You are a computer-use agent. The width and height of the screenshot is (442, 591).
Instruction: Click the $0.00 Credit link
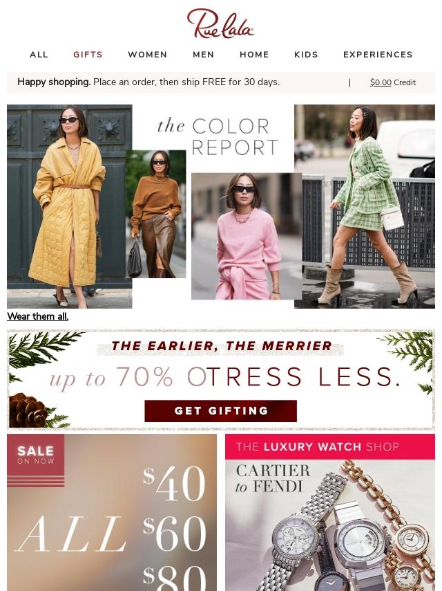[393, 82]
